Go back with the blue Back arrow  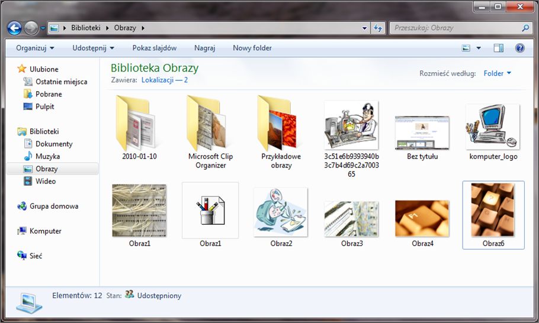14,28
